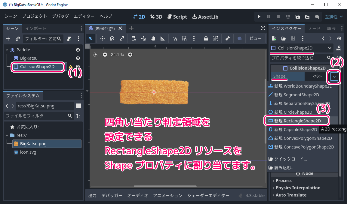Activate the List Selectable Nodes tool
The image size is (347, 204).
(x=134, y=38)
